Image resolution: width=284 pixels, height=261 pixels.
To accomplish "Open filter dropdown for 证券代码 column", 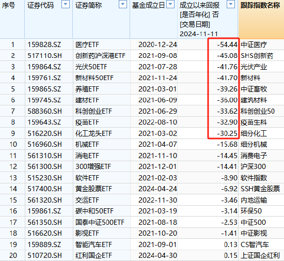I will pos(66,4).
